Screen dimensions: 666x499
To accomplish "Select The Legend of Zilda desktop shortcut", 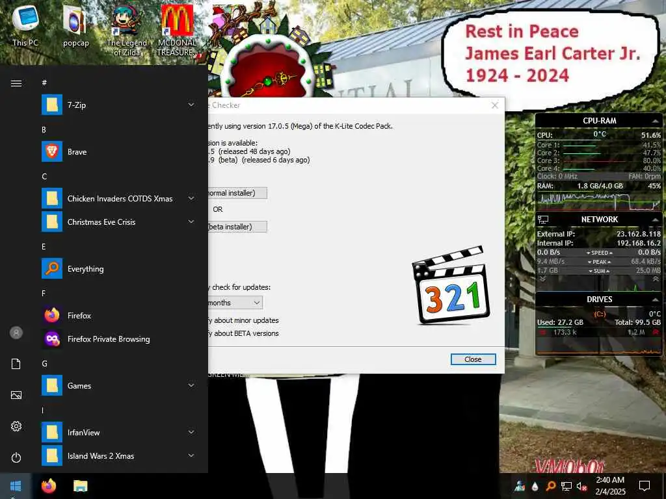I will click(x=127, y=31).
